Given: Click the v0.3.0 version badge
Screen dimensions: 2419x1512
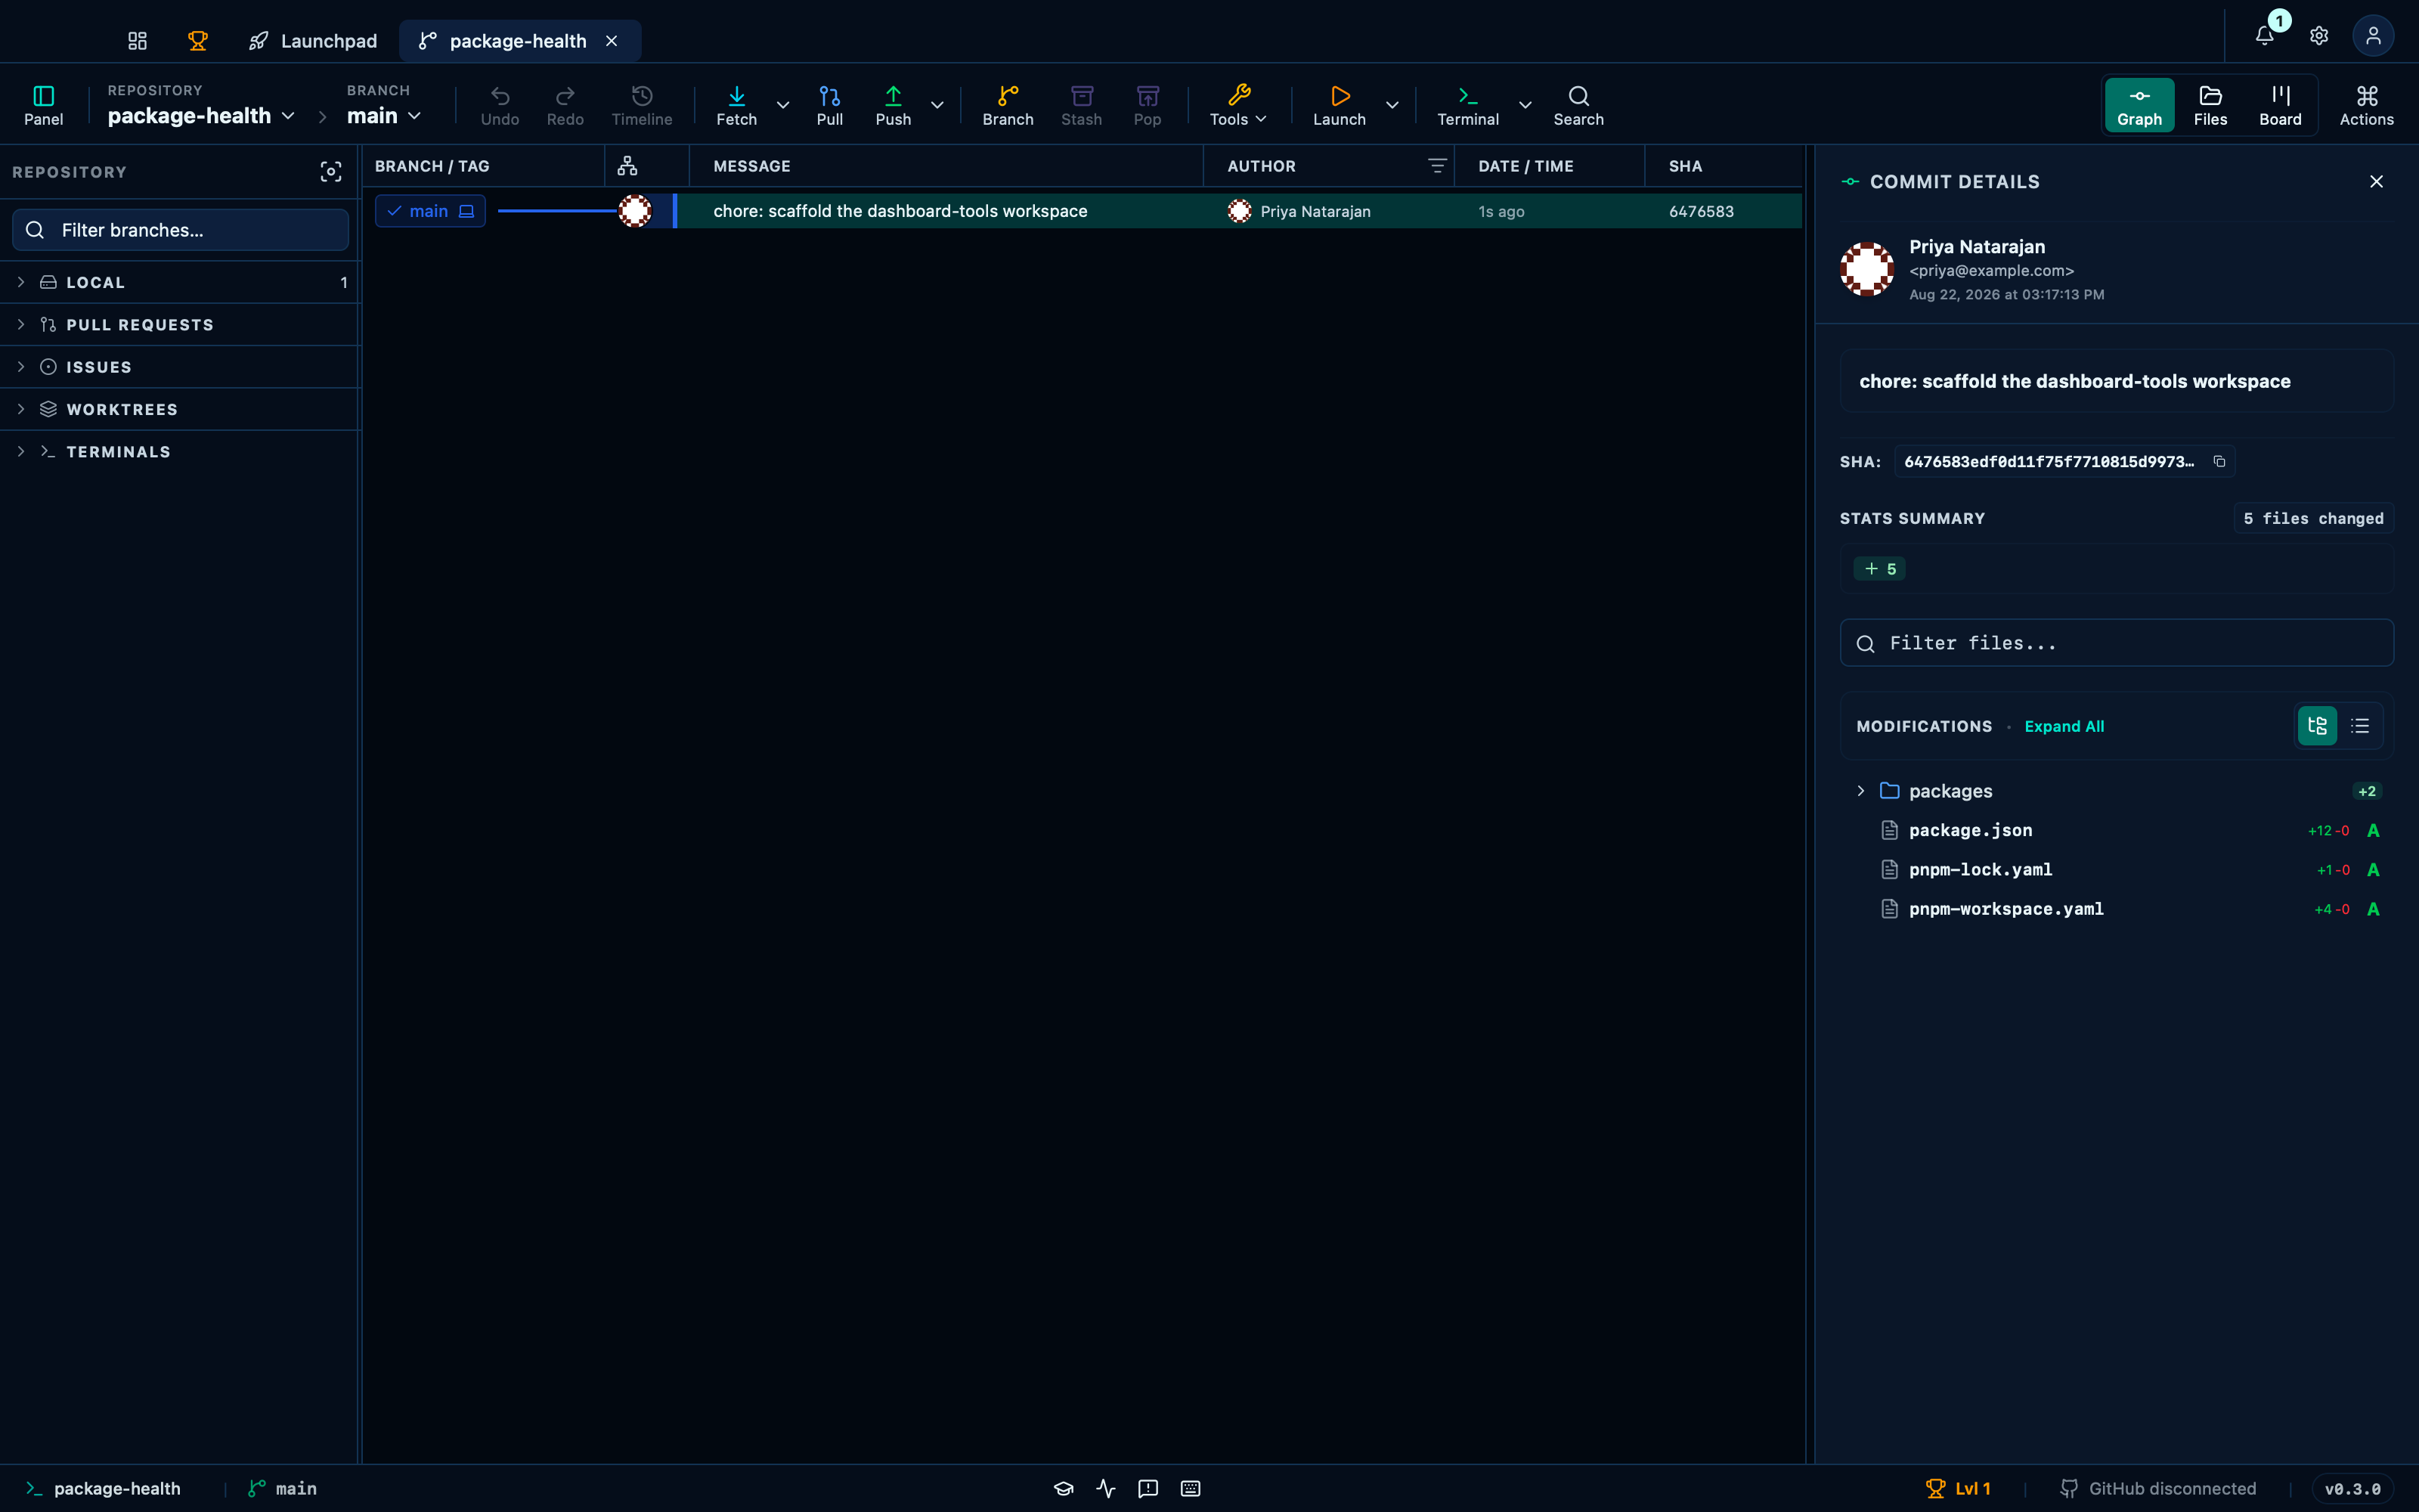Looking at the screenshot, I should tap(2352, 1488).
